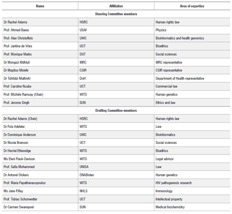
Task: Select the Bioinformatics and health genomics cell
Action: pyautogui.click(x=180, y=38)
